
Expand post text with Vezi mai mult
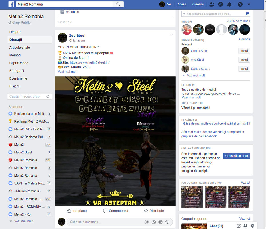(67, 72)
